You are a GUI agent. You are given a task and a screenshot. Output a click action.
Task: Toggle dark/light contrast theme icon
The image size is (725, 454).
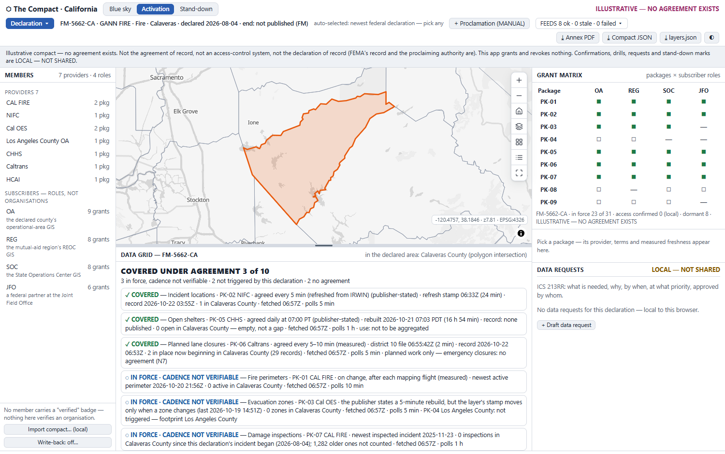(x=711, y=38)
